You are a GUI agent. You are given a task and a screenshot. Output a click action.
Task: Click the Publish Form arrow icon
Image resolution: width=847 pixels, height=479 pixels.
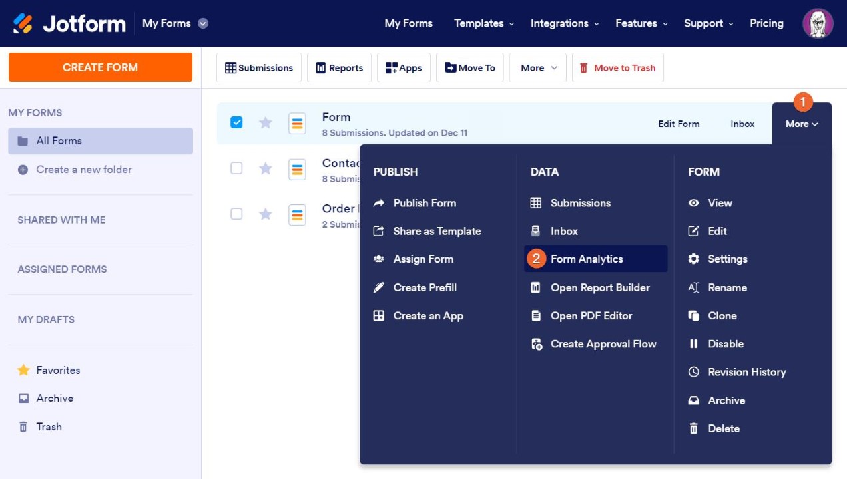379,203
